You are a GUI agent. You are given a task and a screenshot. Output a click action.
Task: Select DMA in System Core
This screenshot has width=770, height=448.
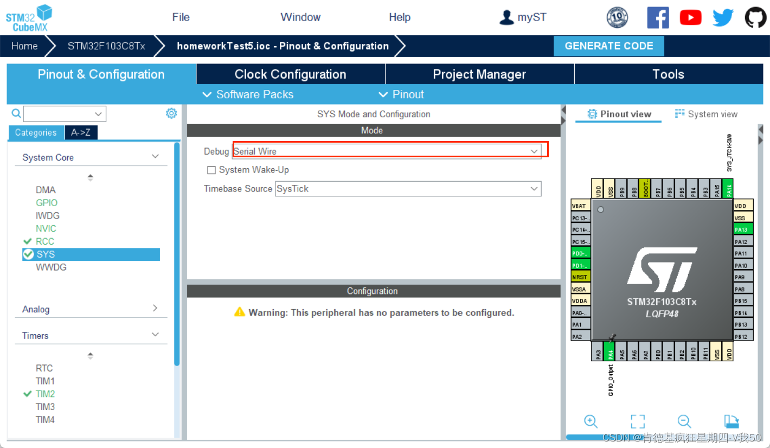tap(46, 190)
